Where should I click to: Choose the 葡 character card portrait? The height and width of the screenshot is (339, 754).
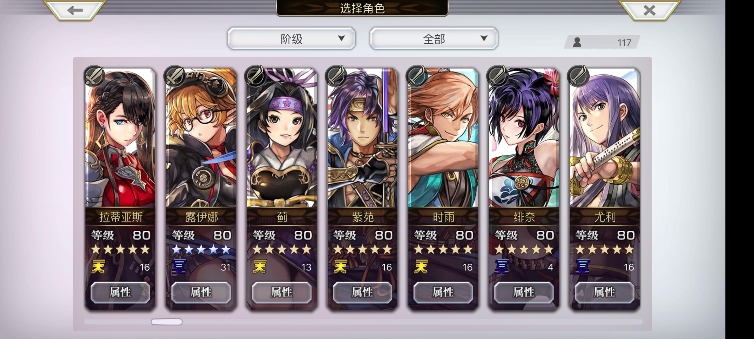click(x=282, y=138)
